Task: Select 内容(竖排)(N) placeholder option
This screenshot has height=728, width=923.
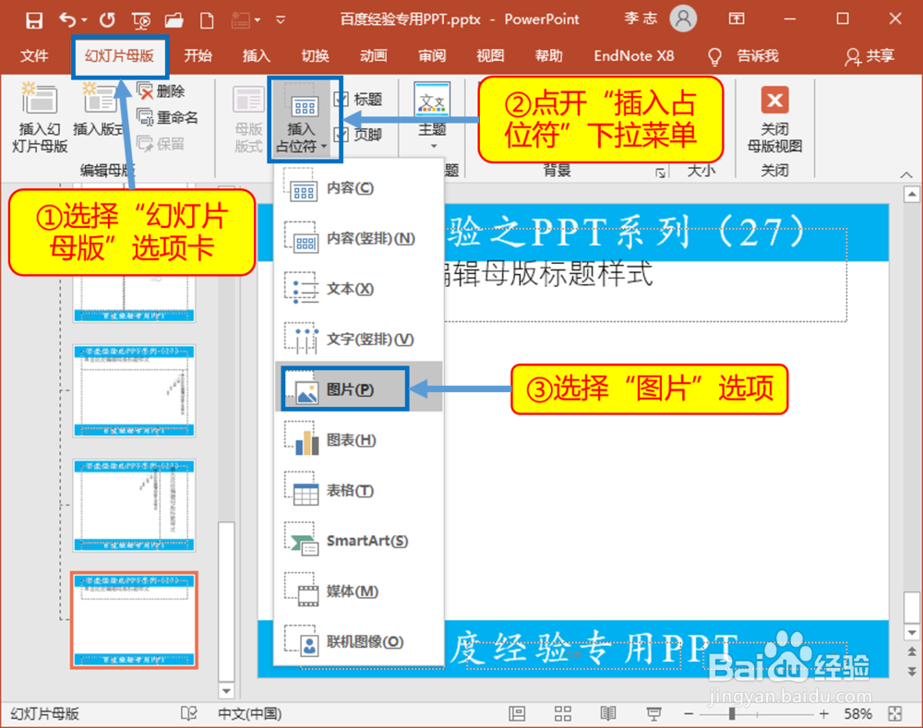Action: [359, 238]
